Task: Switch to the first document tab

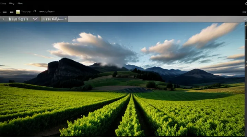Action: (19, 19)
